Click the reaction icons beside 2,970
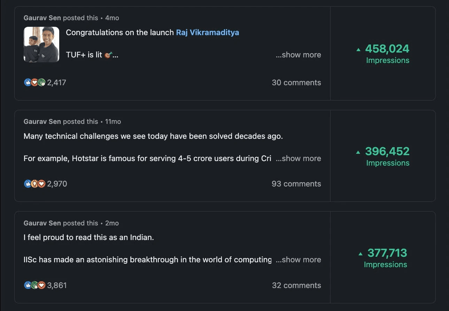449x311 pixels. coord(35,184)
